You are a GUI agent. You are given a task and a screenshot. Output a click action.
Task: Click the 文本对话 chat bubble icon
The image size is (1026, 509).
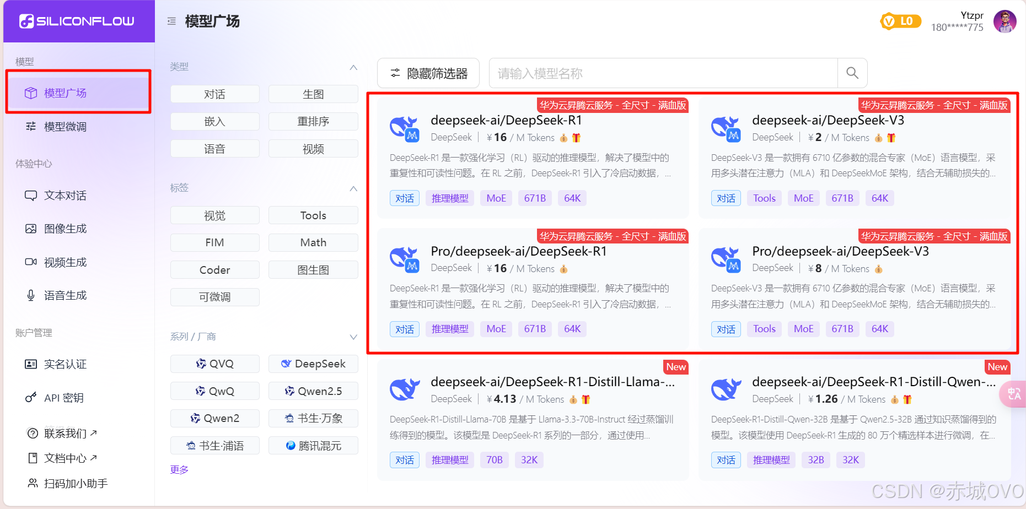click(31, 196)
